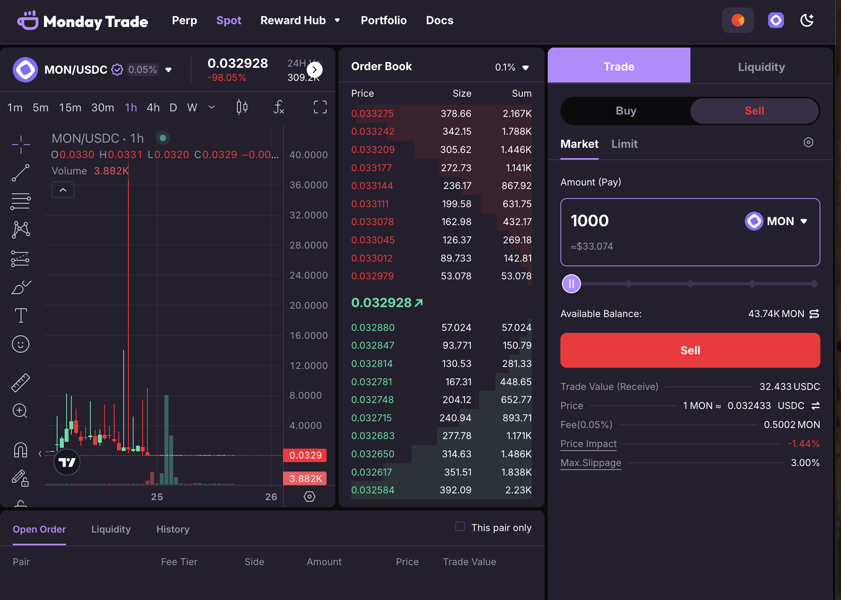The image size is (841, 600).
Task: Select the trend line drawing tool
Action: (x=21, y=173)
